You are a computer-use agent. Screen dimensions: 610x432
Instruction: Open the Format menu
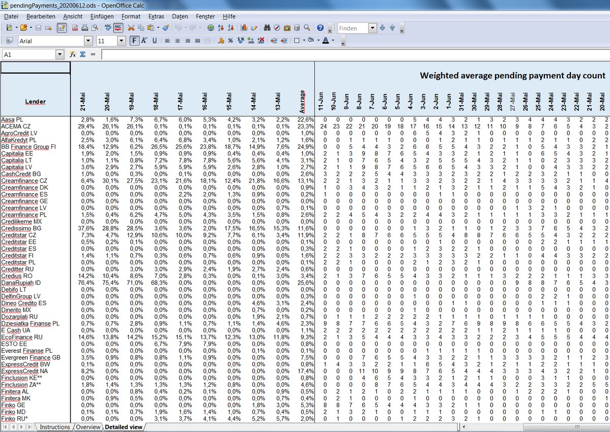click(131, 16)
